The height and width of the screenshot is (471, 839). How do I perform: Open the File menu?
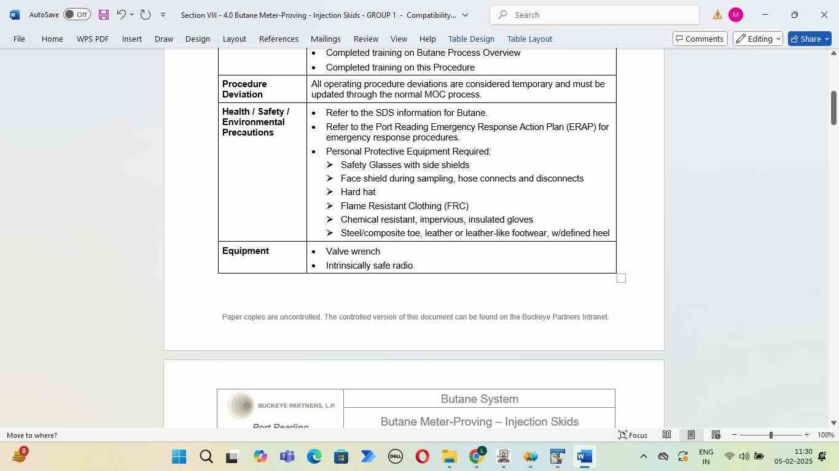coord(20,39)
